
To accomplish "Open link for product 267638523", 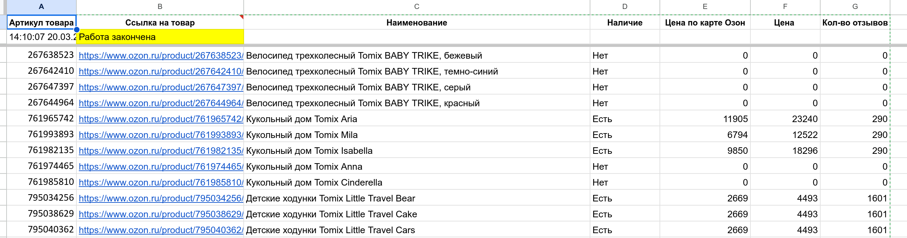I will (161, 56).
